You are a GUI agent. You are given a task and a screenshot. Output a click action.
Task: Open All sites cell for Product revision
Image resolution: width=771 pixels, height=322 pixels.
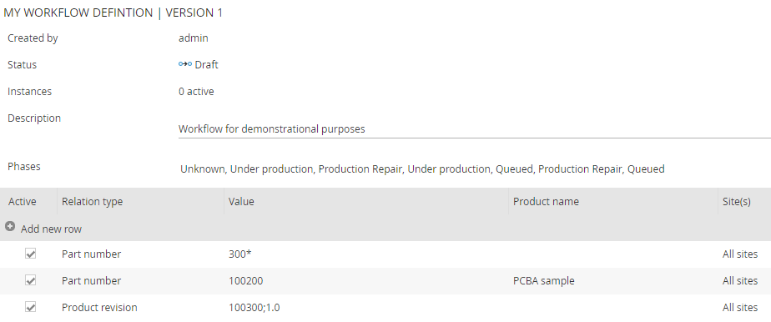[x=740, y=307]
